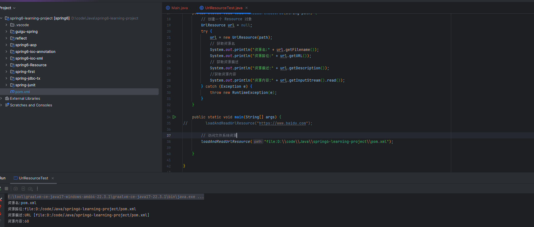Click the console icon in UrlResourceTest run tab
Screen dimensions: 534x227
coord(16,178)
